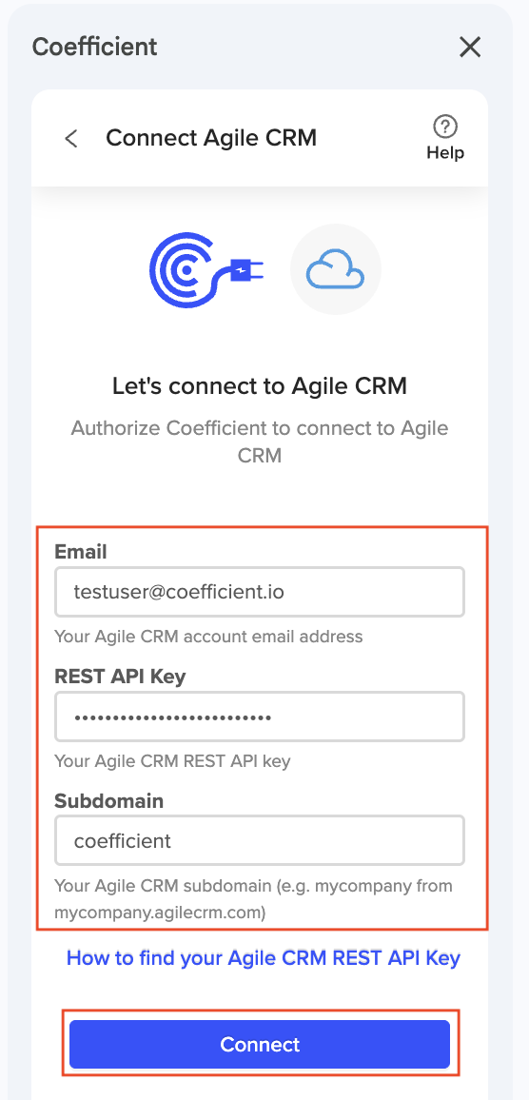Focus the Subdomain input field
This screenshot has height=1100, width=529.
click(x=260, y=839)
